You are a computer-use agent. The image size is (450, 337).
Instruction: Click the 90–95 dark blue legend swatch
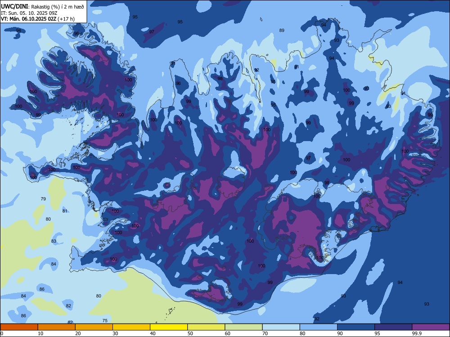click(356, 327)
